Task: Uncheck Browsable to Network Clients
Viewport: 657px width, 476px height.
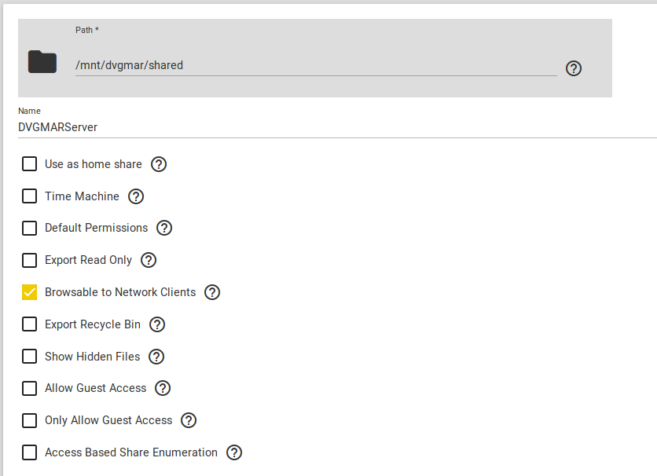Action: click(30, 292)
